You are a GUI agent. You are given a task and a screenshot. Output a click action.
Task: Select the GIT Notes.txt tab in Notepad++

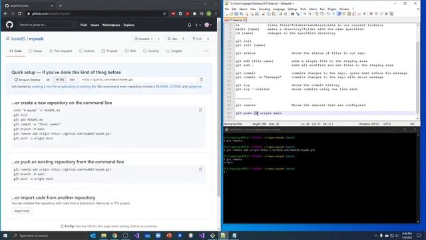tap(235, 20)
